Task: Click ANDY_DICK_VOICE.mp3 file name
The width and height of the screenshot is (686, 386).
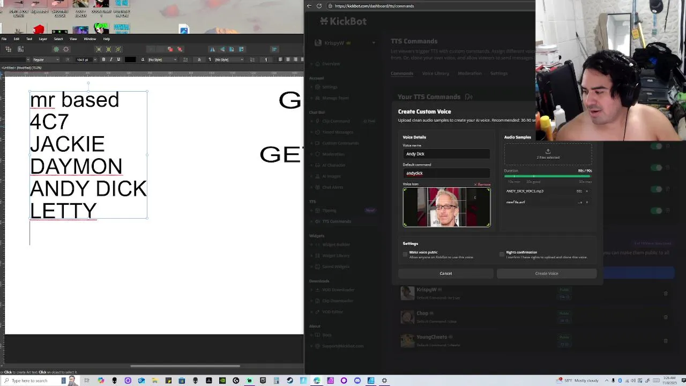Action: [525, 191]
